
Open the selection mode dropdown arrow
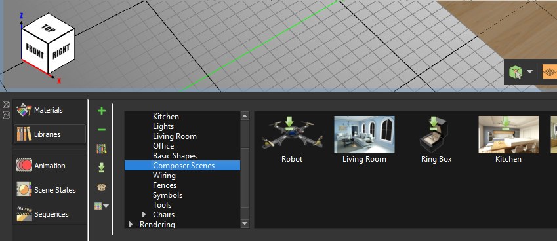click(x=529, y=72)
